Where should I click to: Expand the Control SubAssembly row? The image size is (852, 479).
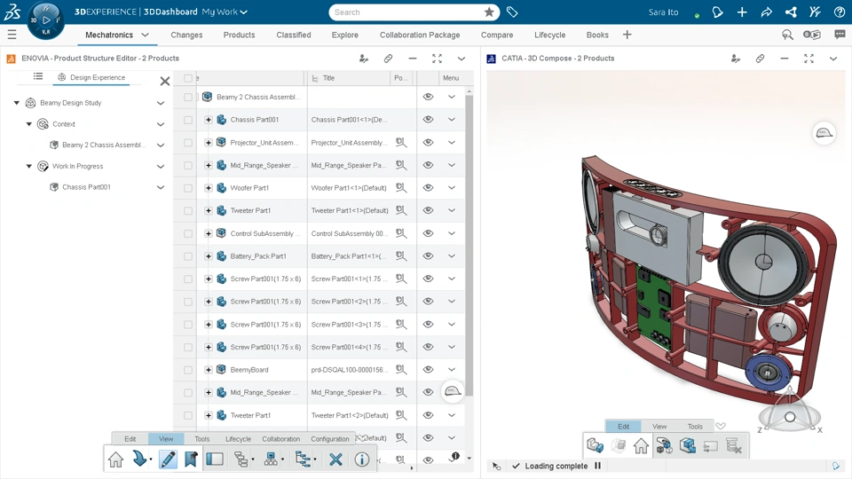point(208,233)
